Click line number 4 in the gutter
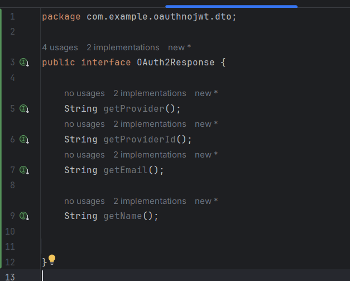This screenshot has height=281, width=350. [12, 78]
